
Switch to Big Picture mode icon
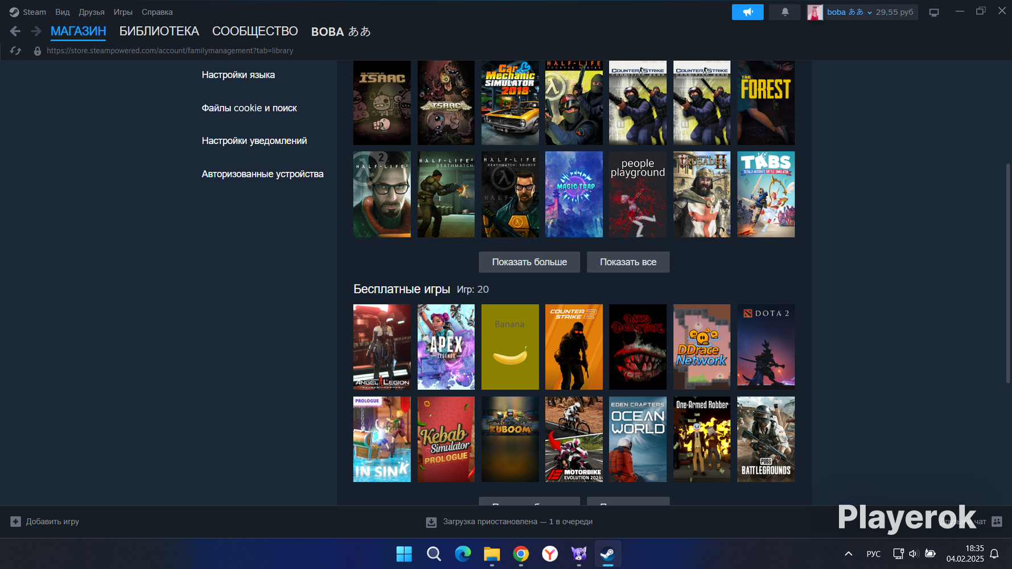(934, 12)
